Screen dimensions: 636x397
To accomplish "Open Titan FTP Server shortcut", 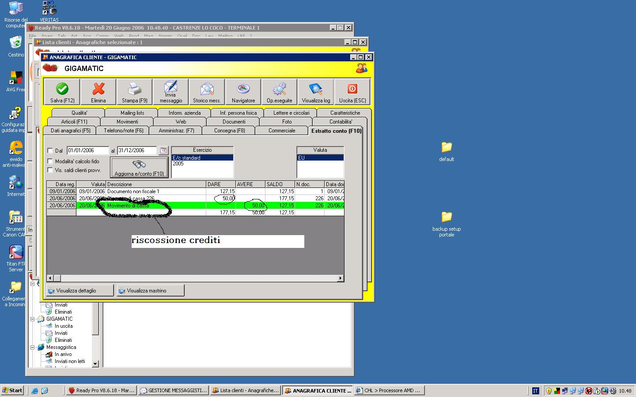I will click(16, 258).
